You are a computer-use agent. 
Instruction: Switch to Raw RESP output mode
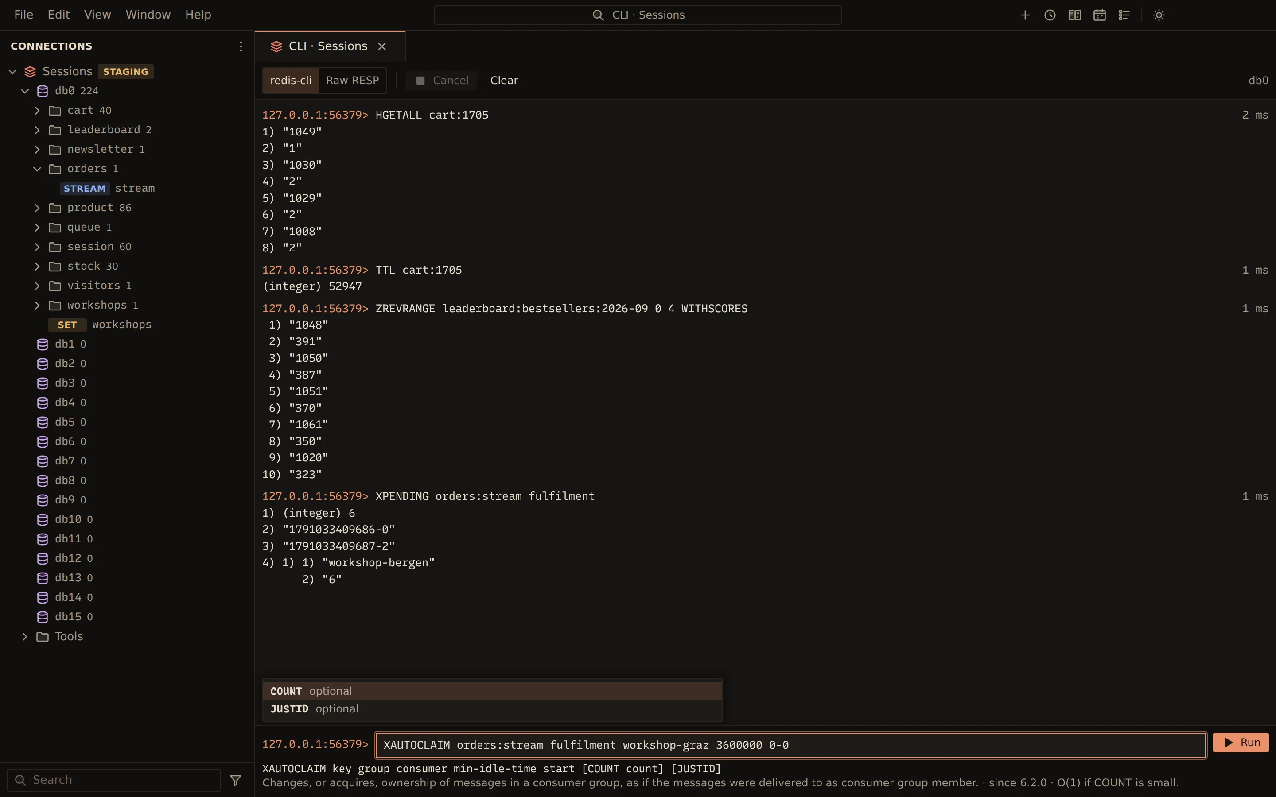(352, 80)
